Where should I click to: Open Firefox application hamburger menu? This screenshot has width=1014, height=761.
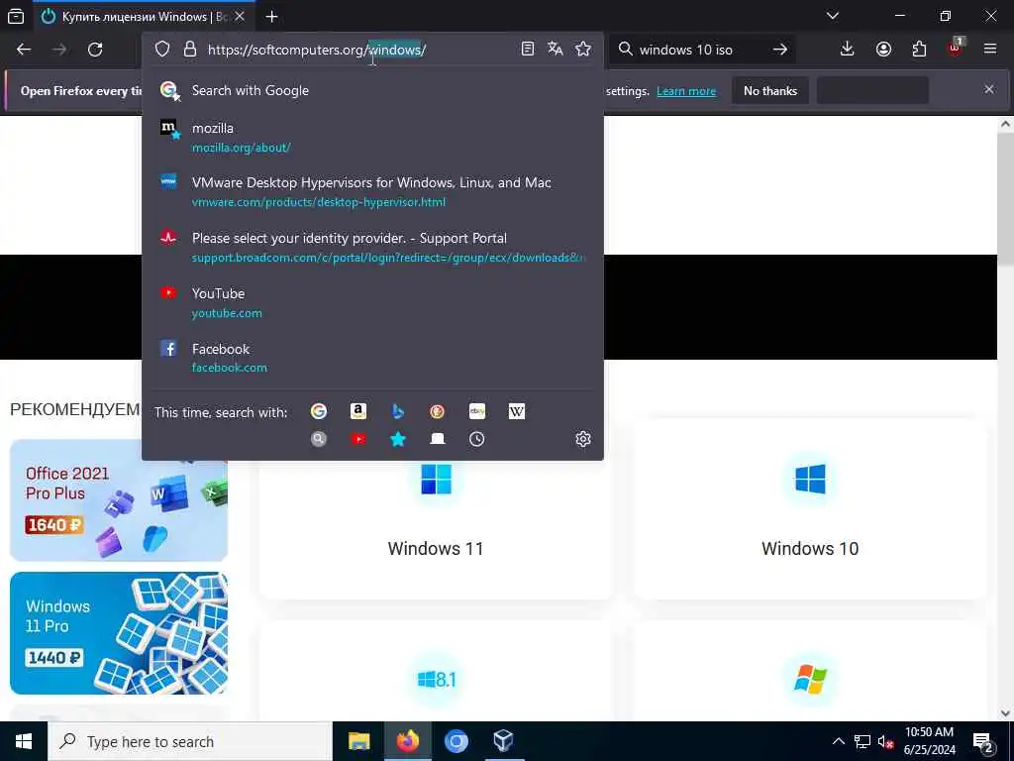(x=990, y=50)
